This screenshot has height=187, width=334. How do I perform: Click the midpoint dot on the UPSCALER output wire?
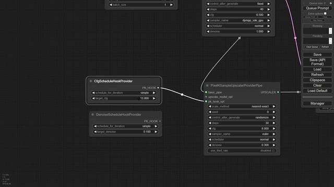click(298, 92)
